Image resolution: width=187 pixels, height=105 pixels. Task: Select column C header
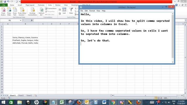(43, 24)
